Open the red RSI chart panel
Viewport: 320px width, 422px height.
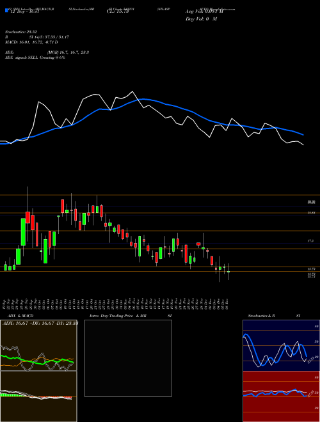[x=281, y=396]
